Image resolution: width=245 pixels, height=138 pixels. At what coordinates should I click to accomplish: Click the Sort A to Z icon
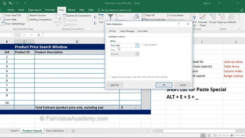pos(95,17)
